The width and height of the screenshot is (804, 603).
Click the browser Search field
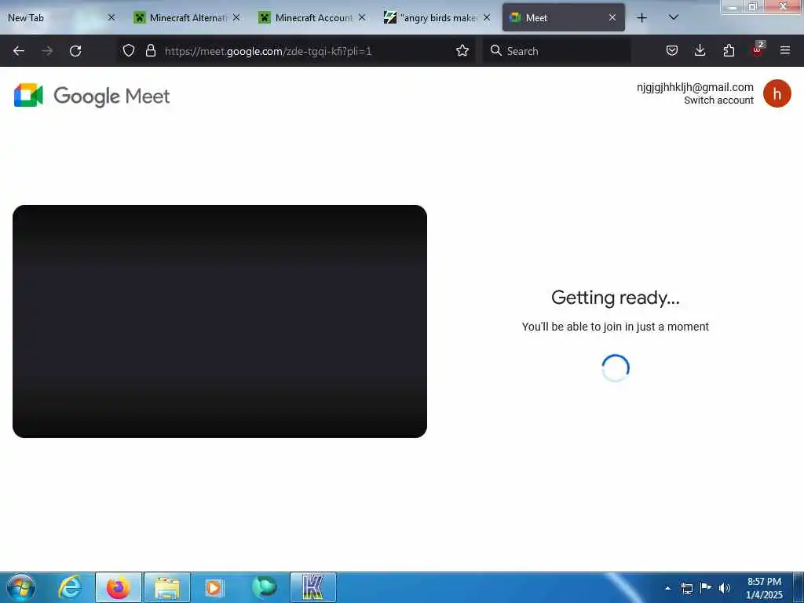tap(557, 51)
